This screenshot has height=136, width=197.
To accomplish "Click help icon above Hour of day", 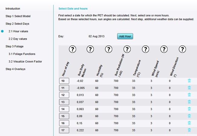I will click(x=73, y=49).
